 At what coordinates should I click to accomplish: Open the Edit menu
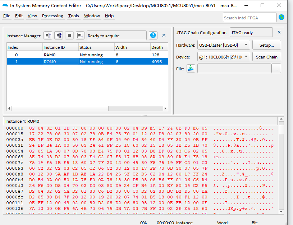(x=19, y=16)
